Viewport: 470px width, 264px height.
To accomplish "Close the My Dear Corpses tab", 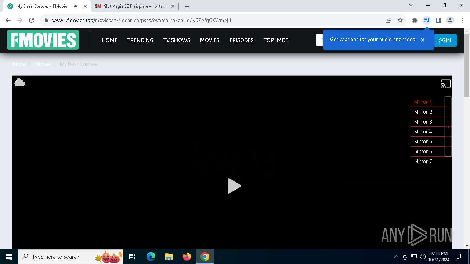I will tap(85, 6).
